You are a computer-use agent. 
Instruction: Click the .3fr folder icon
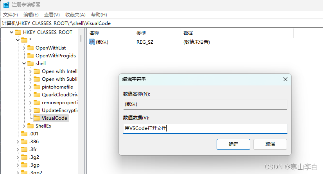point(24,149)
